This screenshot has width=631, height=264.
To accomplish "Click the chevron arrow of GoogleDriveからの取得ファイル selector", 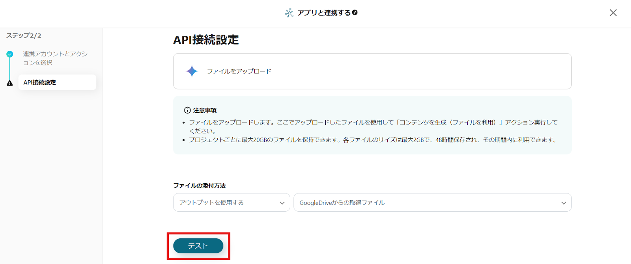I will coord(564,203).
